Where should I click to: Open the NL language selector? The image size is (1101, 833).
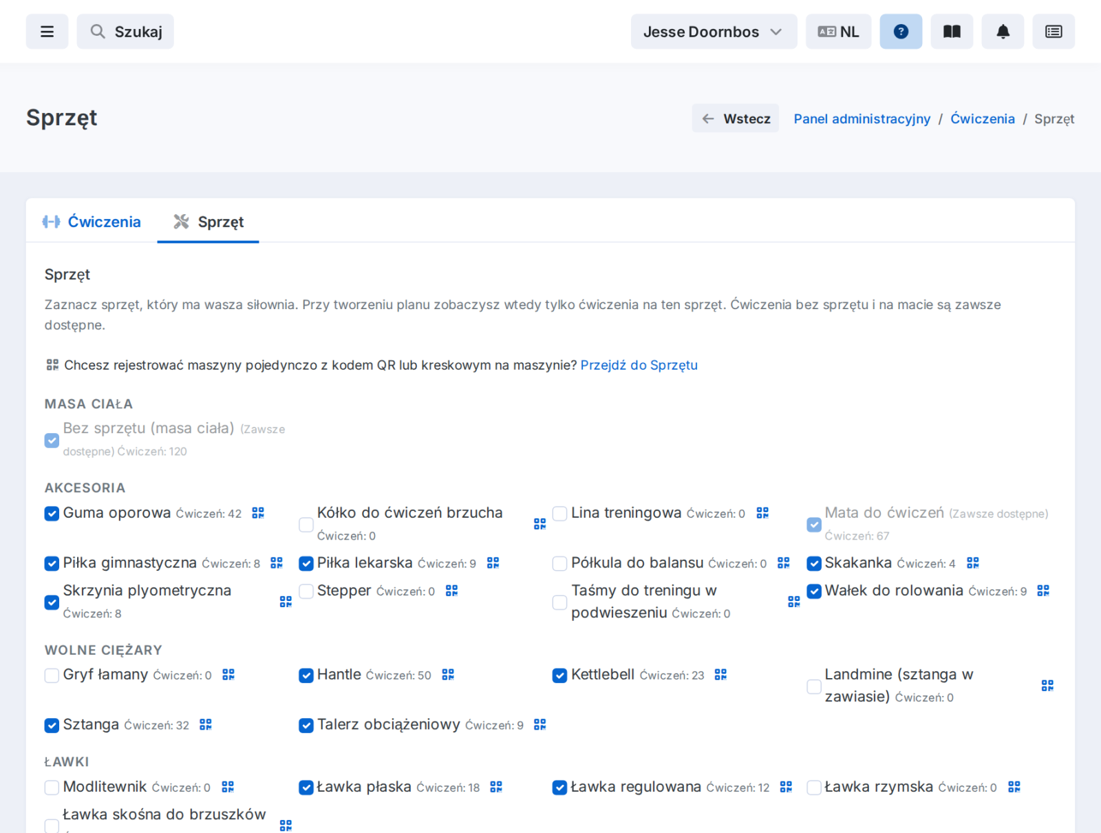tap(838, 32)
